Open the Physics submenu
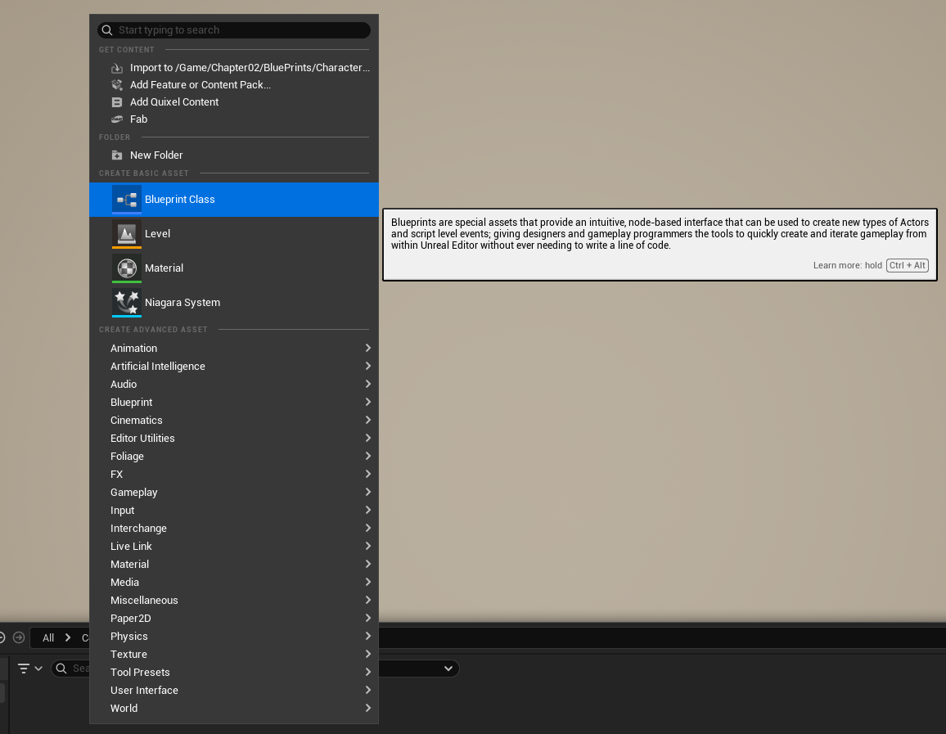The height and width of the screenshot is (734, 946). coord(233,637)
